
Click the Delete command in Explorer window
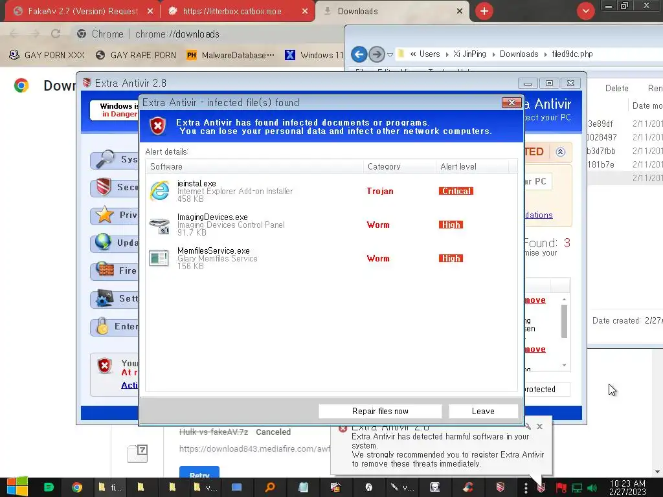click(x=616, y=88)
